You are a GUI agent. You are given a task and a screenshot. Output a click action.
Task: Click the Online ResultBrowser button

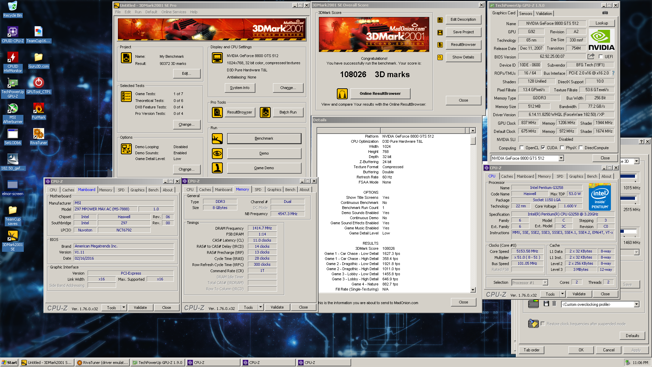380,93
